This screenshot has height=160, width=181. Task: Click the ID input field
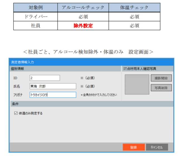click(45, 78)
